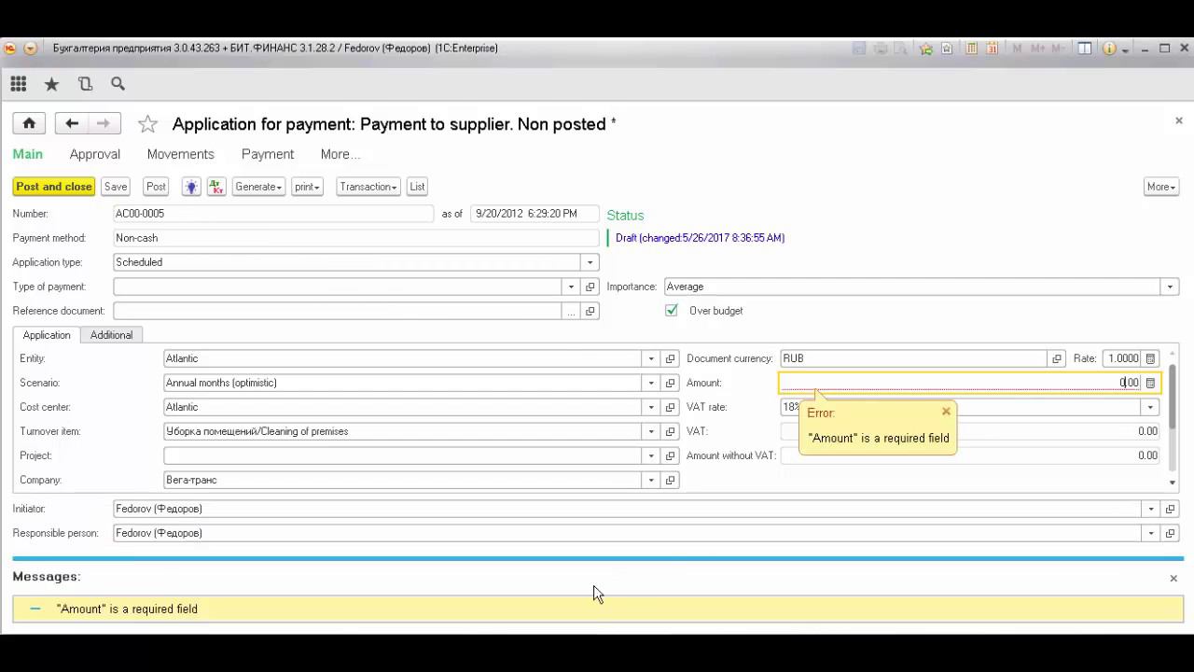Expand the Application type dropdown

pyautogui.click(x=590, y=262)
